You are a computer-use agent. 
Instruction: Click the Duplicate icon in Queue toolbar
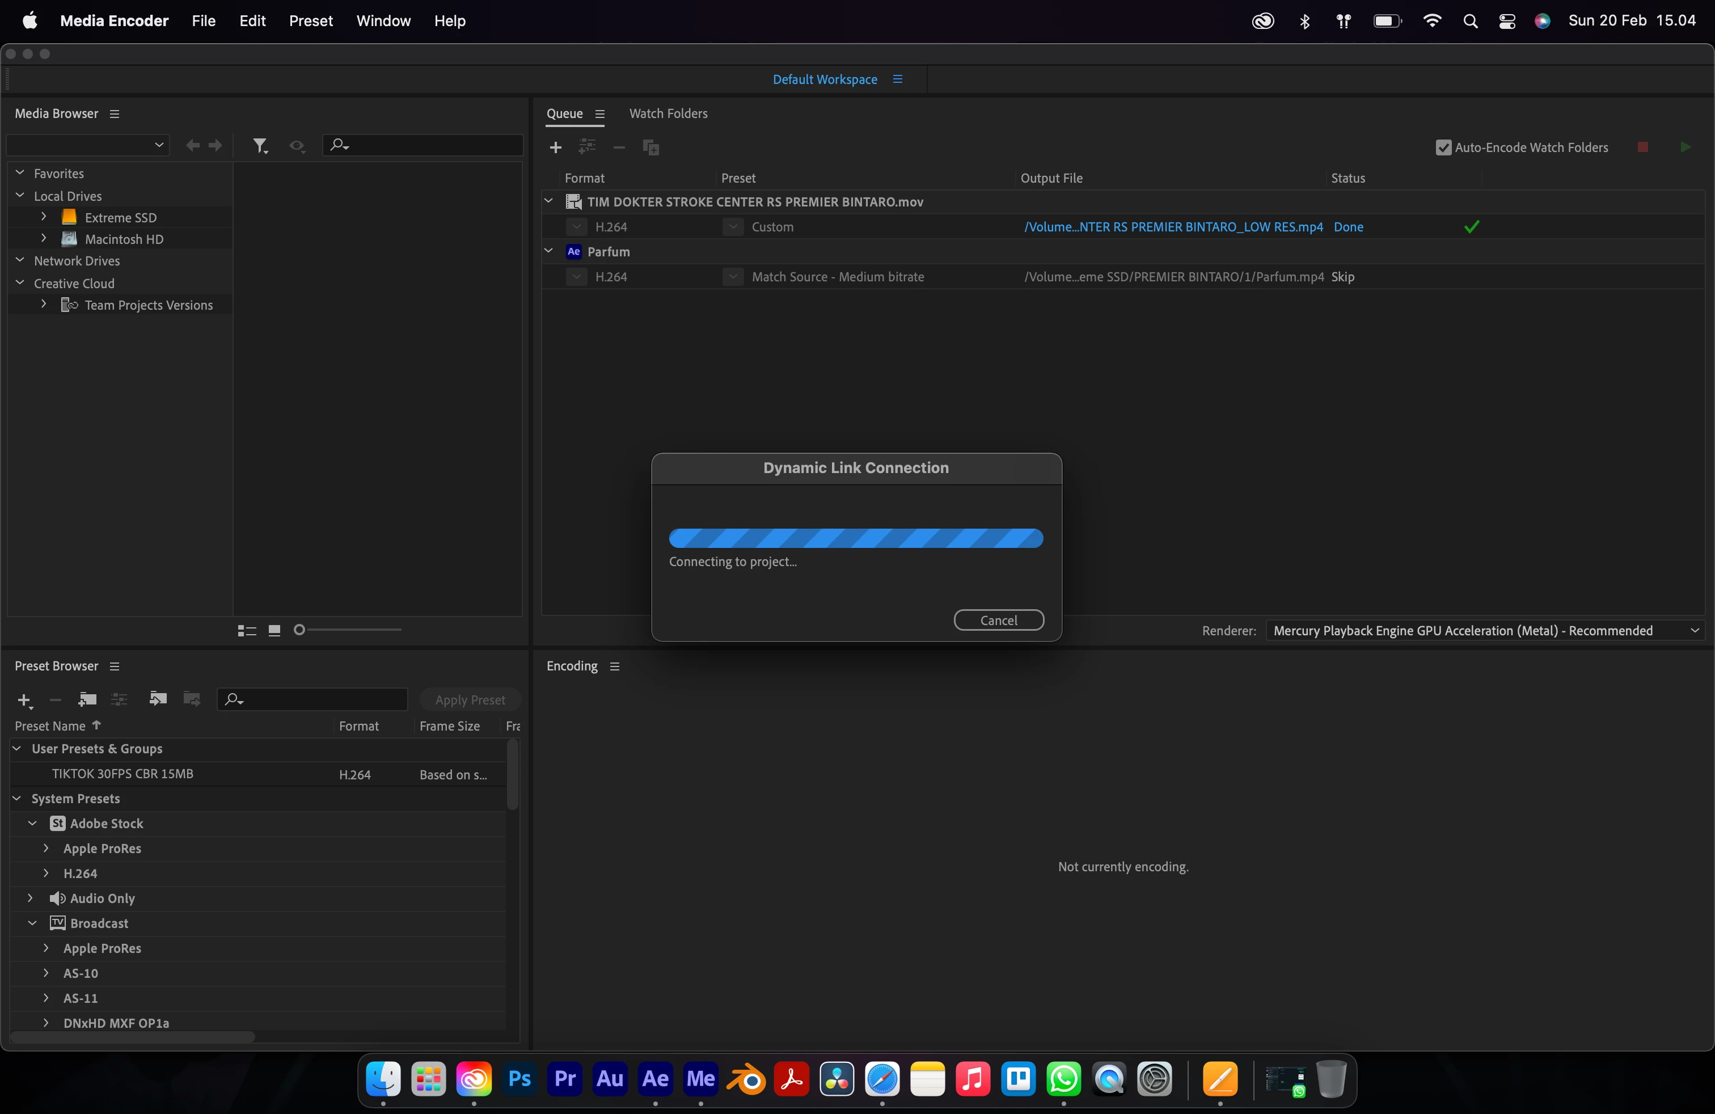[650, 147]
